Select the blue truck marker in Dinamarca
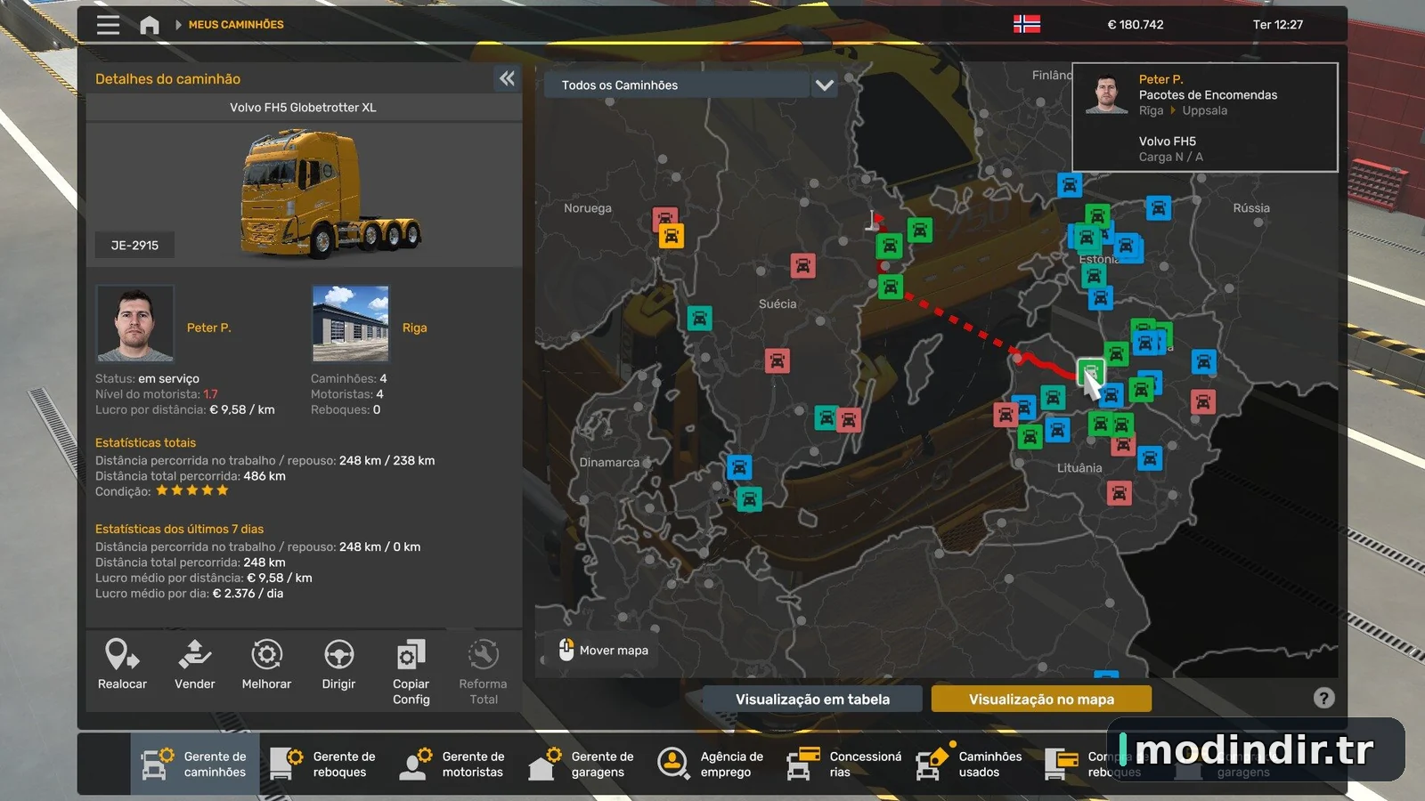This screenshot has width=1425, height=801. pos(738,467)
